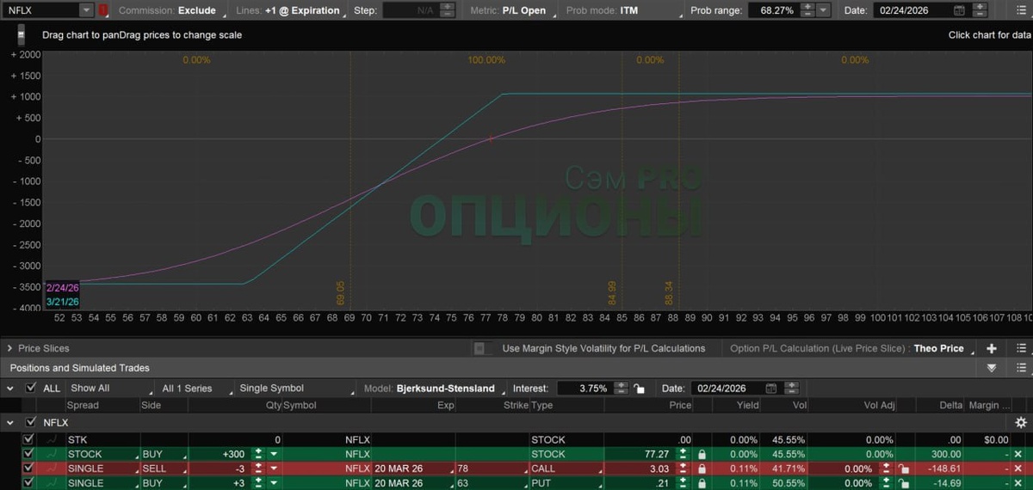Image resolution: width=1033 pixels, height=490 pixels.
Task: Remove the STOCK BUY +300 simulated trade
Action: coord(1018,454)
